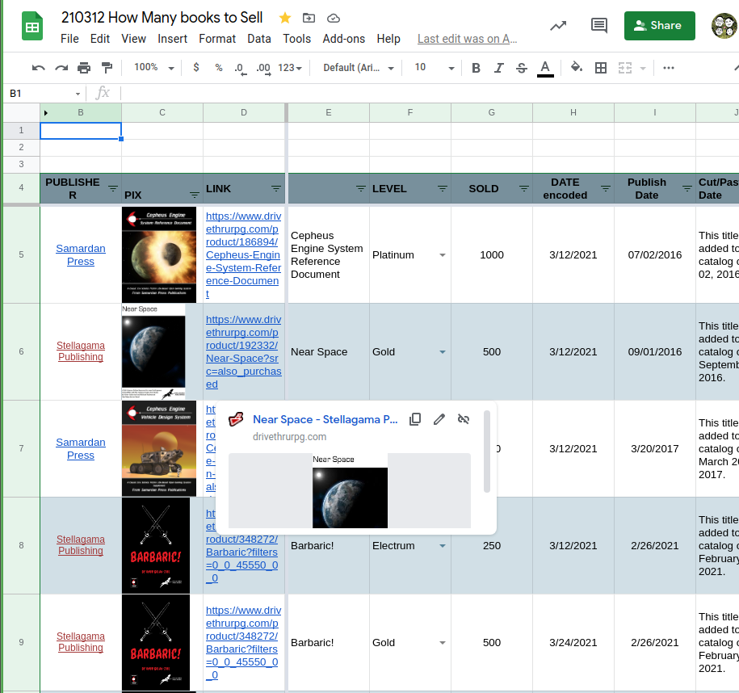The width and height of the screenshot is (739, 693).
Task: Star this spreadsheet document
Action: [x=284, y=18]
